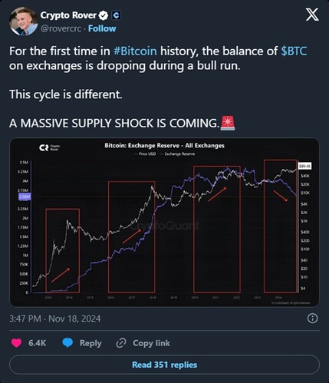Click the Copy link text

tap(151, 343)
